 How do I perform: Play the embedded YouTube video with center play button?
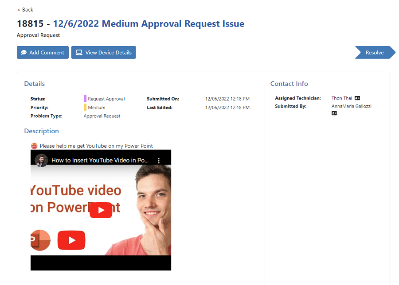pyautogui.click(x=101, y=210)
